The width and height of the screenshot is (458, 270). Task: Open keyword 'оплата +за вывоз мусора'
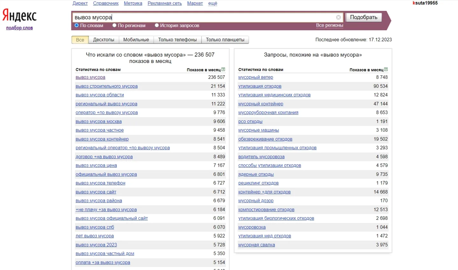pos(103,263)
